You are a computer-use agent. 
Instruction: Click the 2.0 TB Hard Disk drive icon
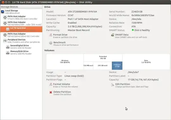[8, 29]
